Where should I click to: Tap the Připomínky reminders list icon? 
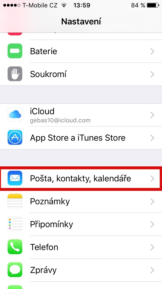pos(15,224)
